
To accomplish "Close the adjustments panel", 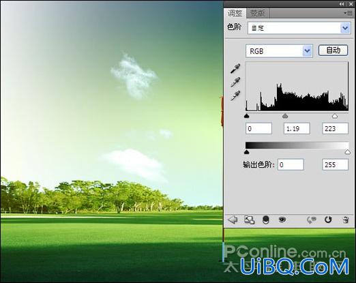I will tap(351, 4).
